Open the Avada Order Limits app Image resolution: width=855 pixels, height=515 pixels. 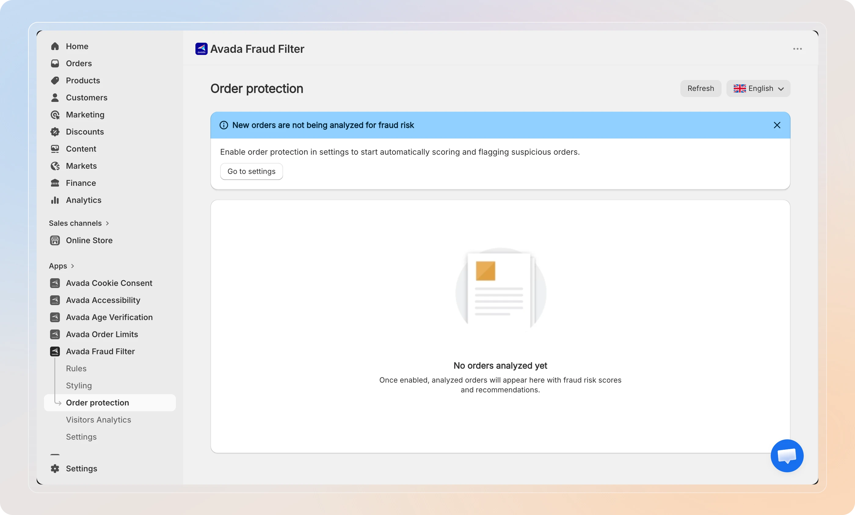click(x=102, y=334)
